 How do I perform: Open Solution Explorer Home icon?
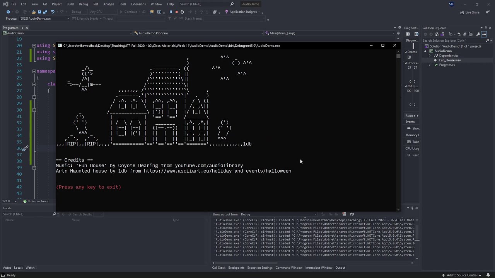(437, 34)
